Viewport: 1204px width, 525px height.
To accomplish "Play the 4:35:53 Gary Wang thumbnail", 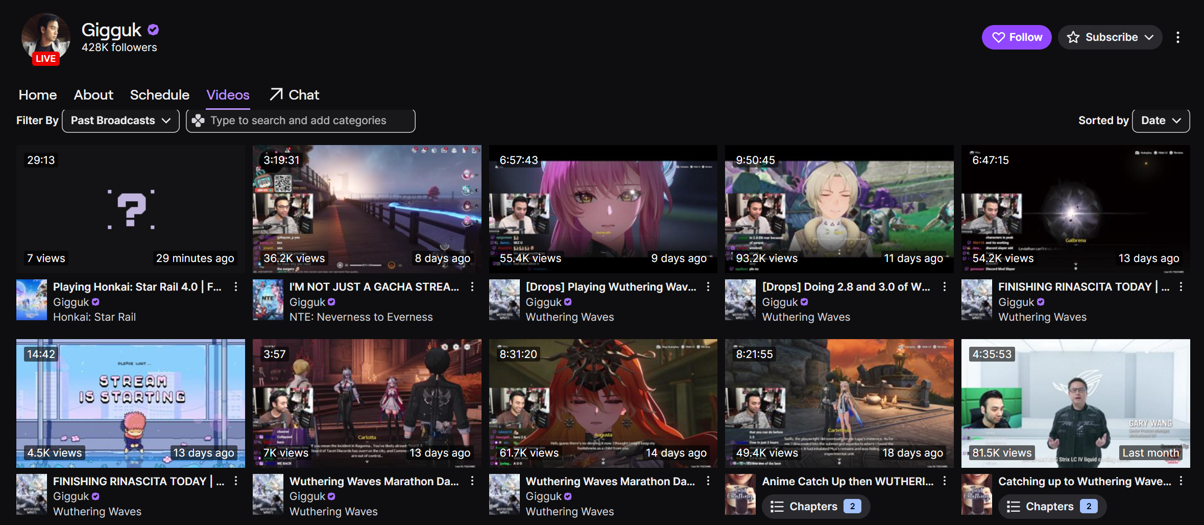I will (1076, 403).
